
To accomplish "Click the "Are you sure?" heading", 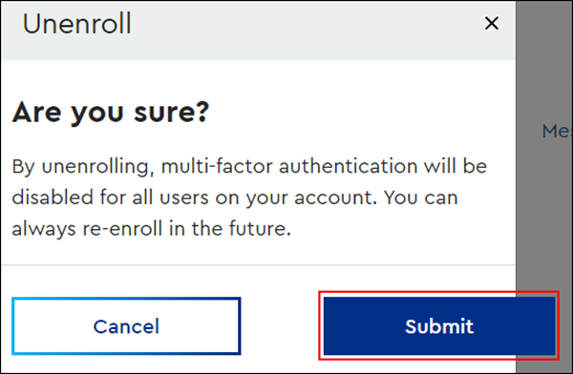I will [111, 113].
